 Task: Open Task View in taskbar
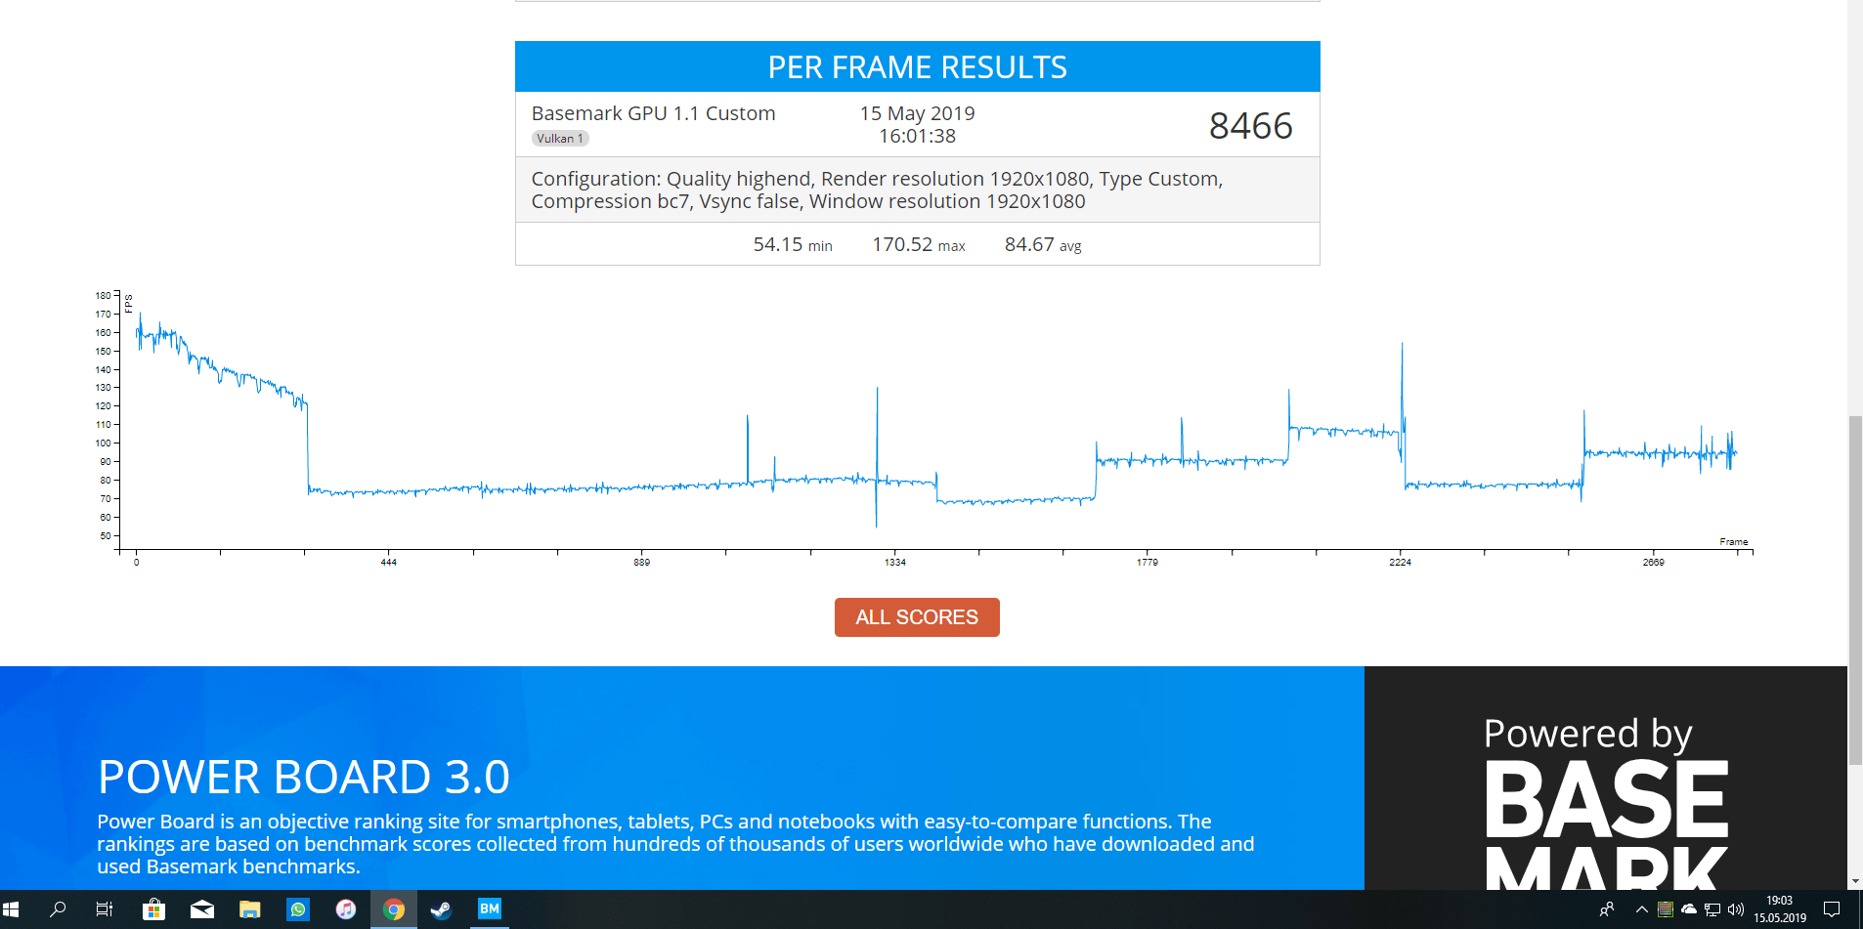(x=105, y=909)
